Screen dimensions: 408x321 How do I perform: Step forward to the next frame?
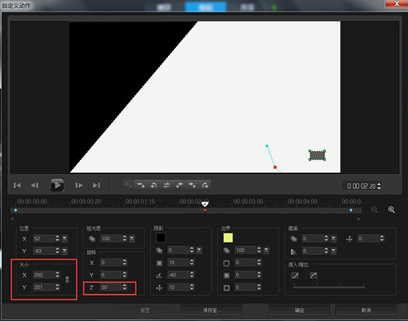(79, 186)
